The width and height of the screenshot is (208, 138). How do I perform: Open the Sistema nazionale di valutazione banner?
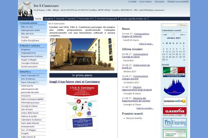175,134
